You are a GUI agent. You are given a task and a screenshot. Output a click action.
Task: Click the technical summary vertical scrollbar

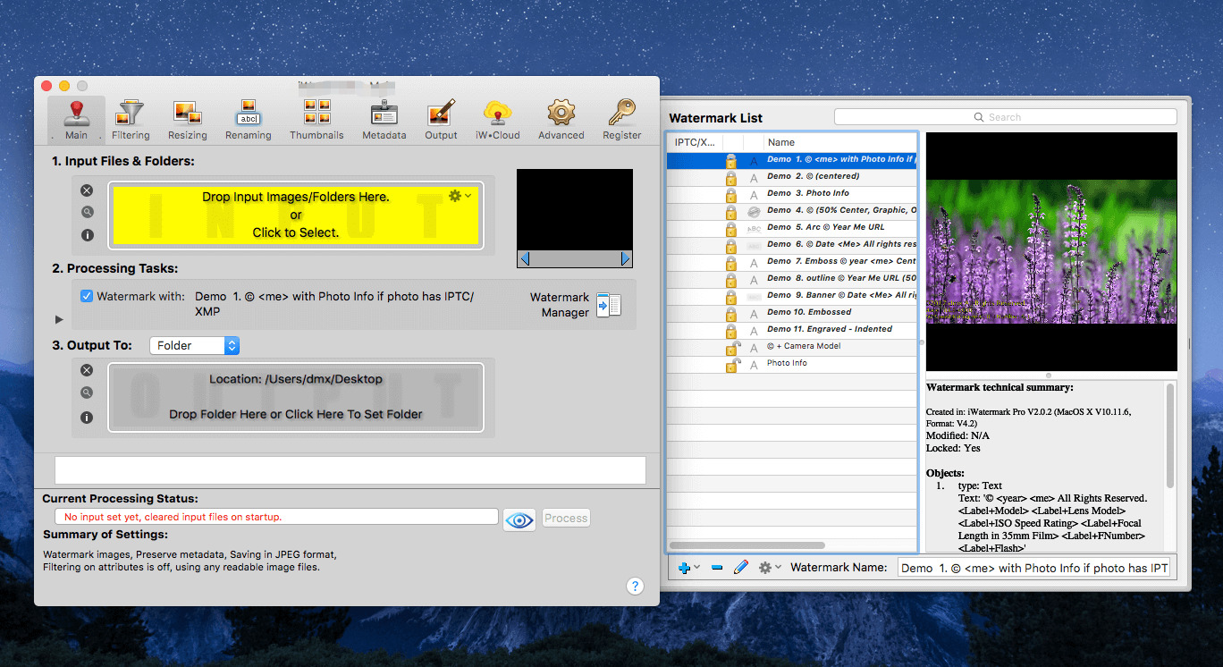click(x=1170, y=435)
